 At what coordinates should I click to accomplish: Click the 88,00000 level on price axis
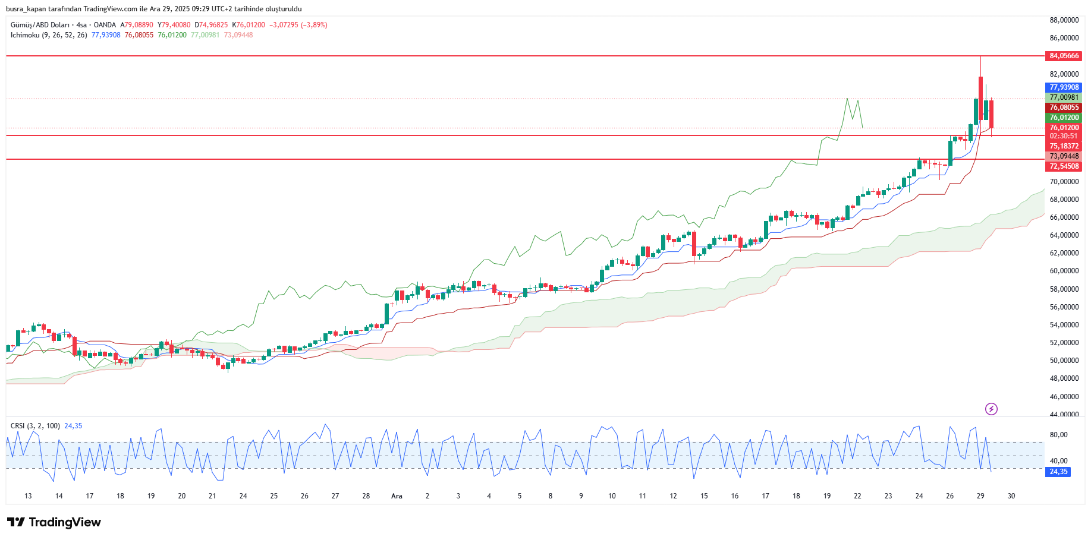[x=1064, y=20]
